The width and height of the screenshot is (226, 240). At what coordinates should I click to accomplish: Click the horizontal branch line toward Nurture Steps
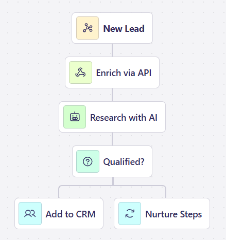(139, 186)
